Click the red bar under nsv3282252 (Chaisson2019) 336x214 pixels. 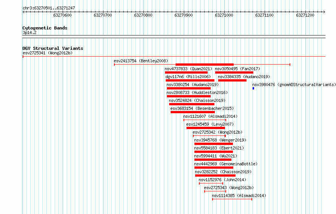pyautogui.click(x=215, y=176)
